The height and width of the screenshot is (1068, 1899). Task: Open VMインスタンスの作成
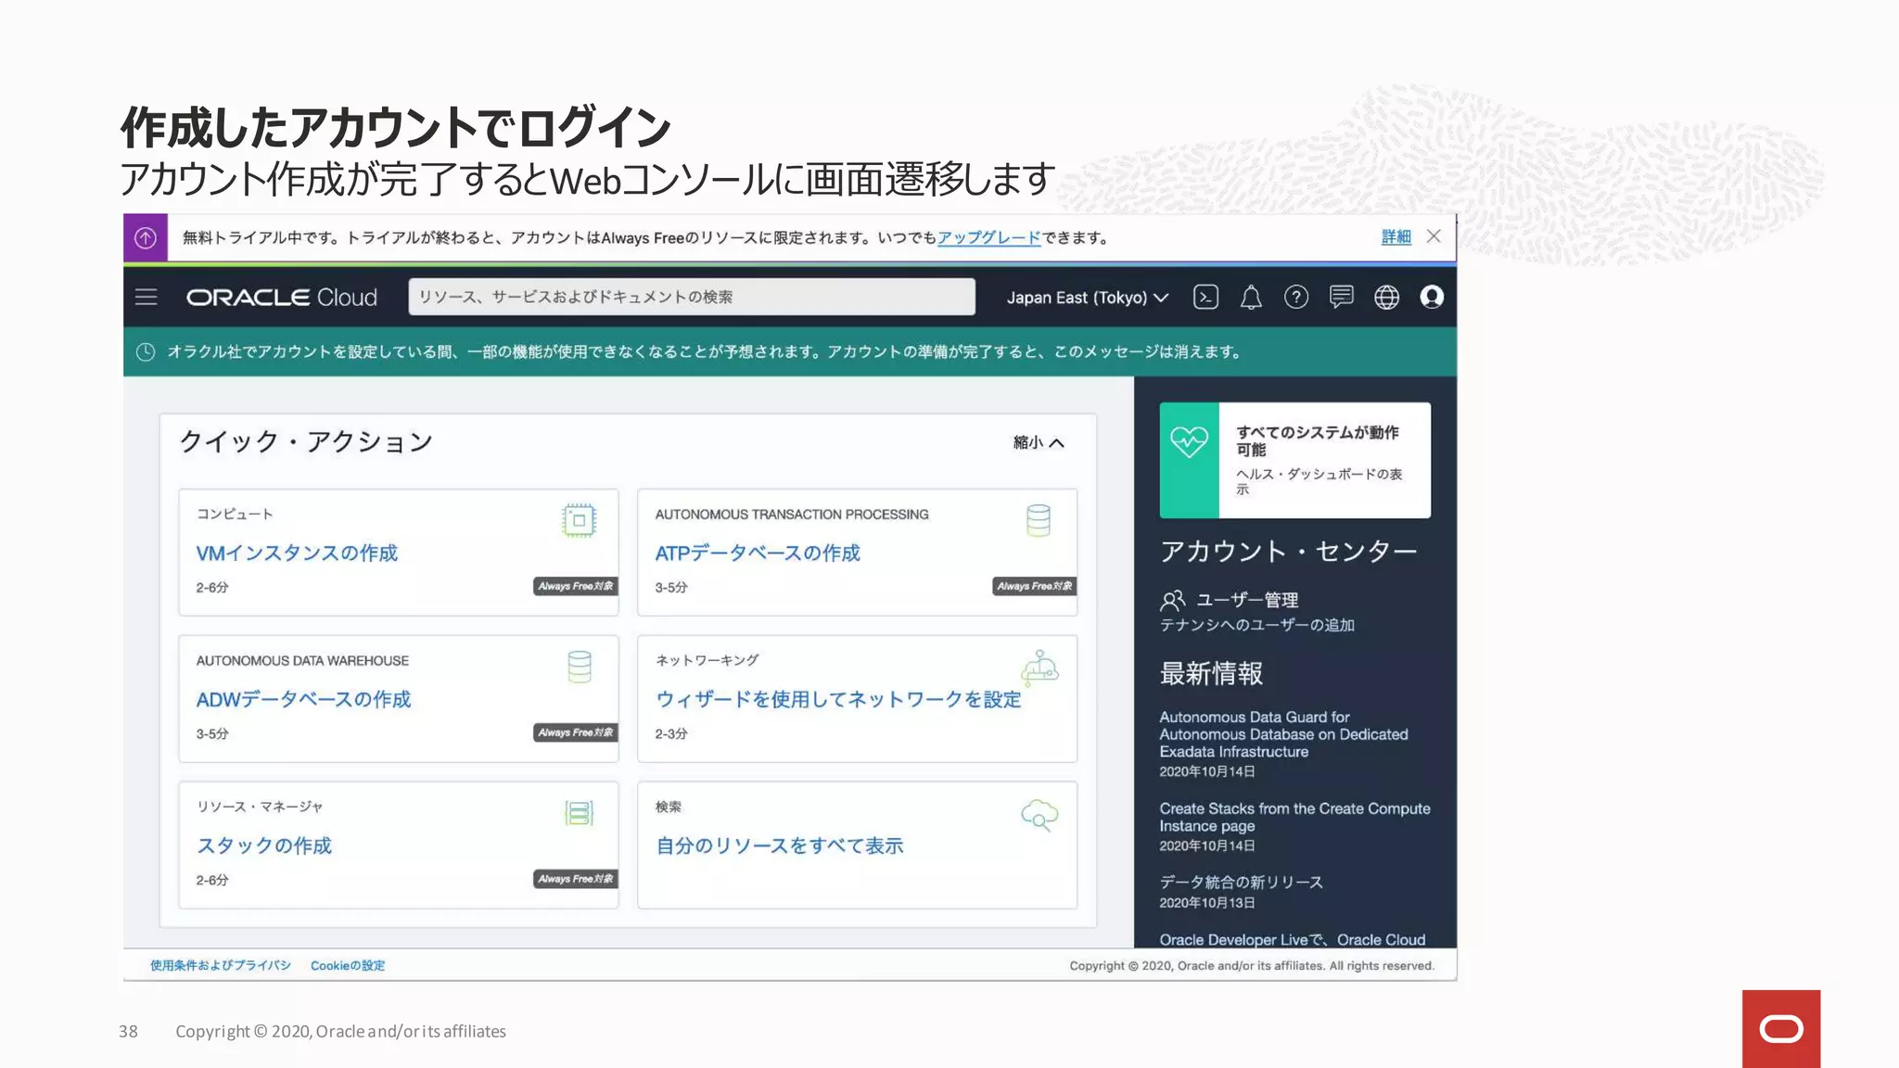pyautogui.click(x=297, y=553)
